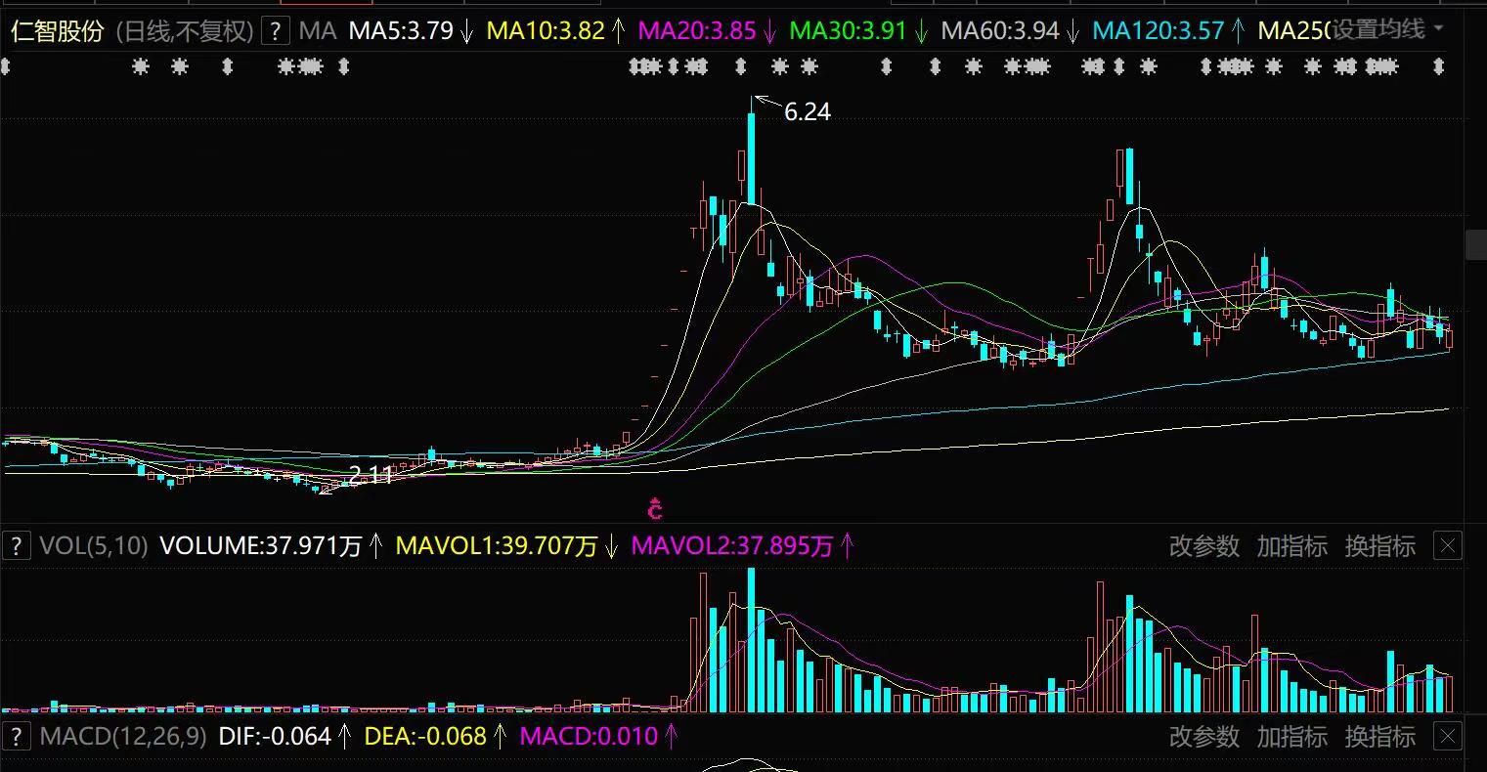Viewport: 1487px width, 772px height.
Task: Click the 日线,不复权 period setting
Action: pyautogui.click(x=184, y=31)
